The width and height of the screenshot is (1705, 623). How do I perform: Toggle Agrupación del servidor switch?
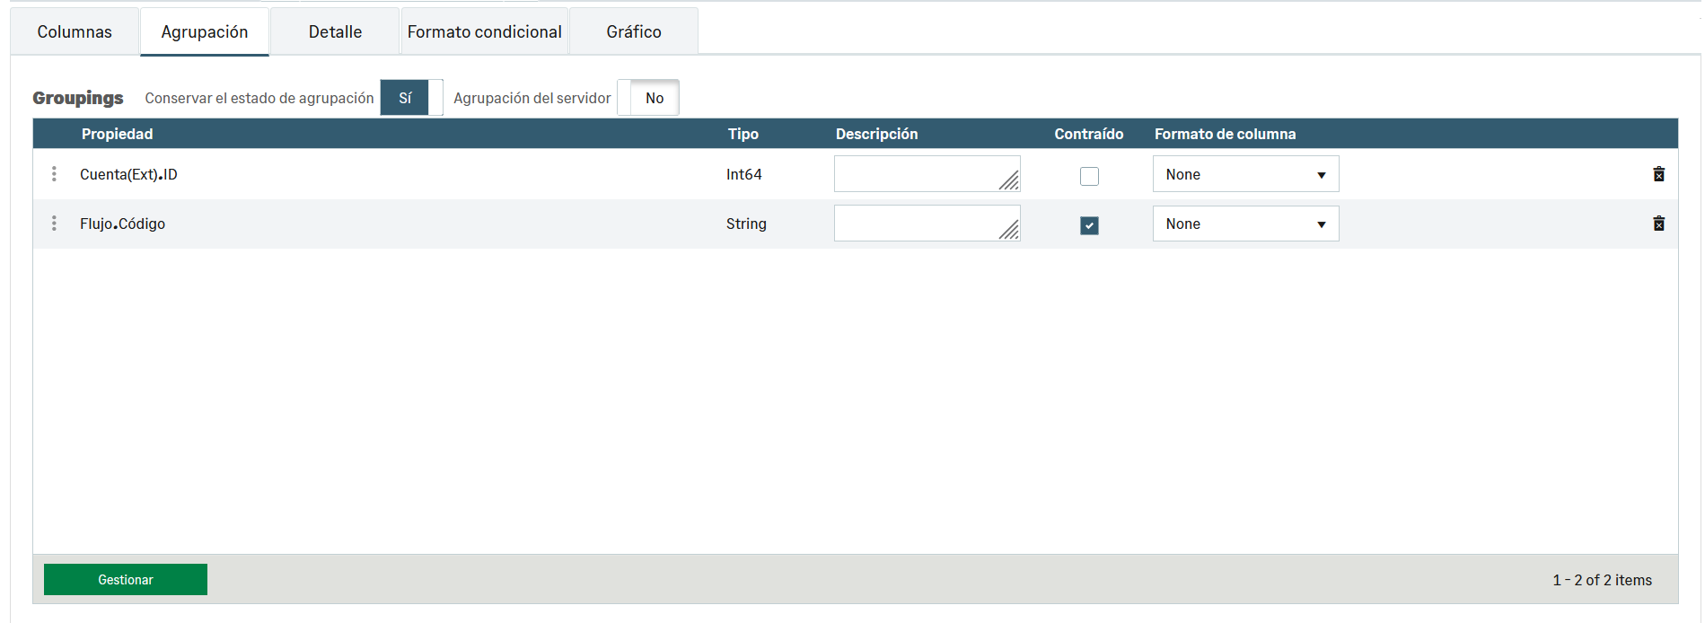(648, 98)
